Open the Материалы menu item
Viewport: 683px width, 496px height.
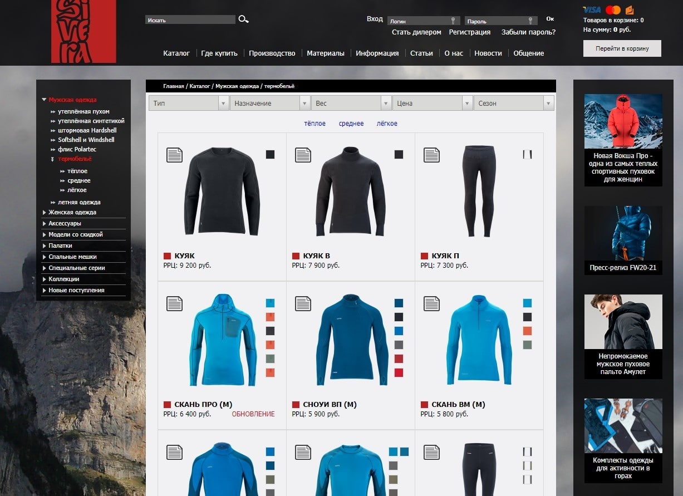[326, 53]
